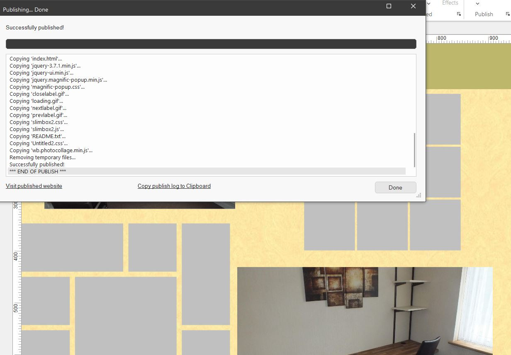Select the Copying 'index.html' log line
The width and height of the screenshot is (511, 355).
click(x=207, y=58)
